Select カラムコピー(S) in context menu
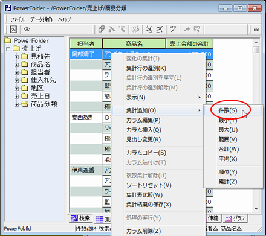The image size is (266, 236). [x=158, y=153]
